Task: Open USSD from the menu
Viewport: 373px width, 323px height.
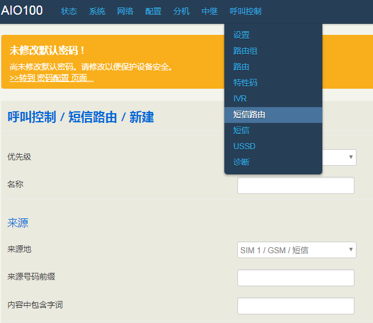Action: click(273, 146)
